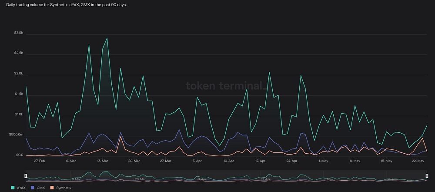Click the right range selector handle
The width and height of the screenshot is (435, 192).
click(427, 176)
